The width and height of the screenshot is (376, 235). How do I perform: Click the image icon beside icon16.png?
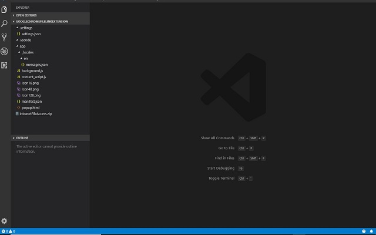18,83
